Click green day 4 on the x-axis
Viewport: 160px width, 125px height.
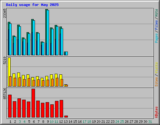coord(24,122)
